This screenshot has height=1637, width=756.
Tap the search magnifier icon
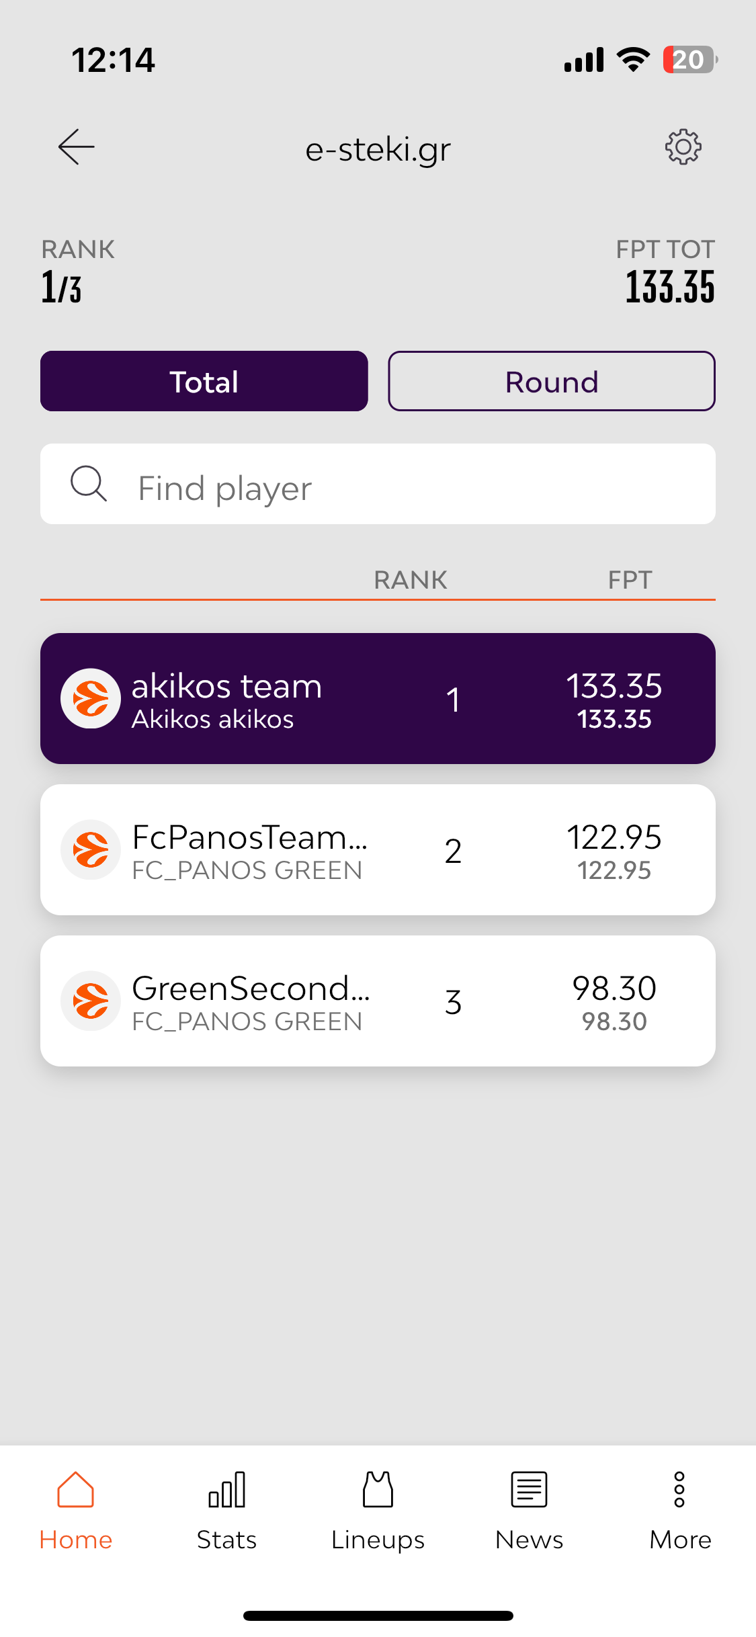click(x=89, y=484)
